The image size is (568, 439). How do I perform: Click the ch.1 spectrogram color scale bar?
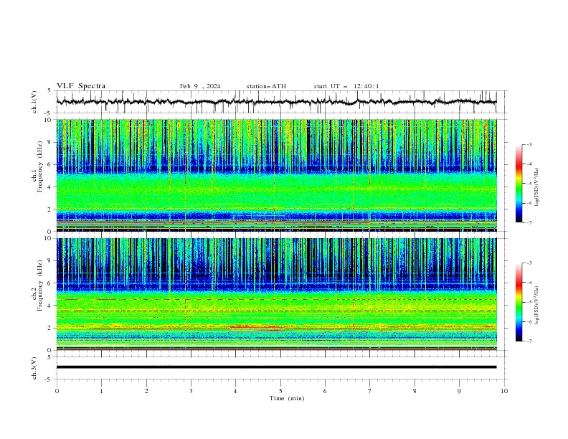click(x=519, y=184)
